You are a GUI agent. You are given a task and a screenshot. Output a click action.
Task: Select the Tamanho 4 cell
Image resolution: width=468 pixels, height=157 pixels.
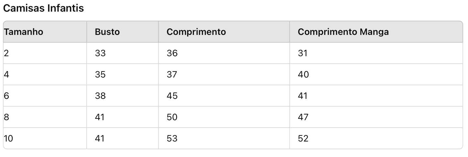(45, 74)
